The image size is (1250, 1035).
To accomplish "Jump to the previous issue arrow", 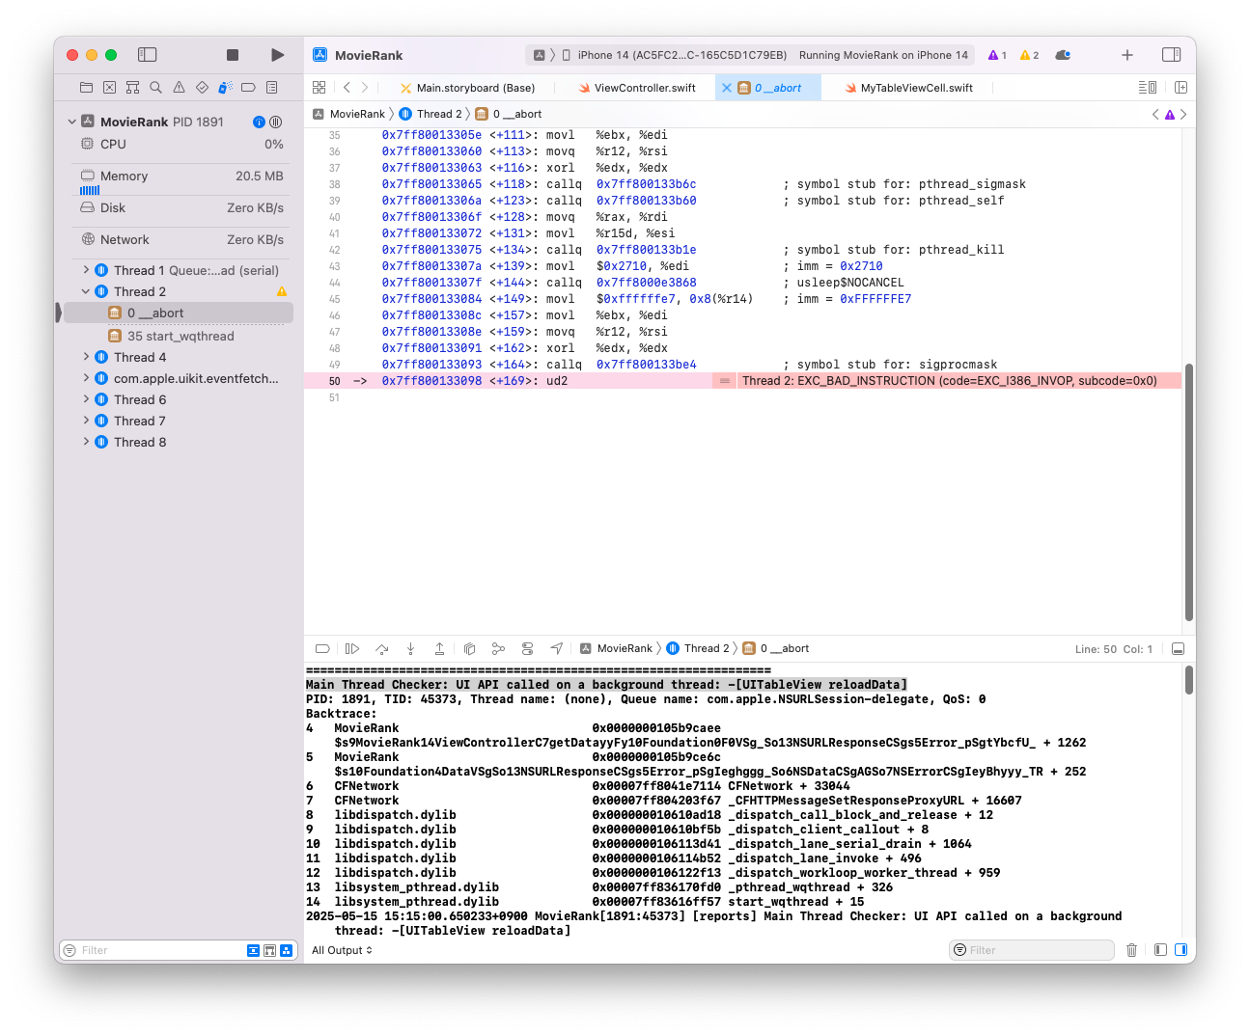I will point(1155,114).
